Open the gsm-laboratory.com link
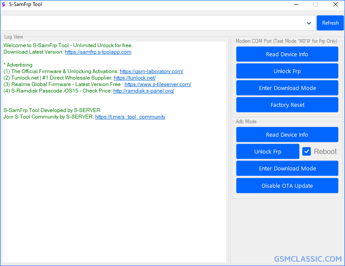 151,71
